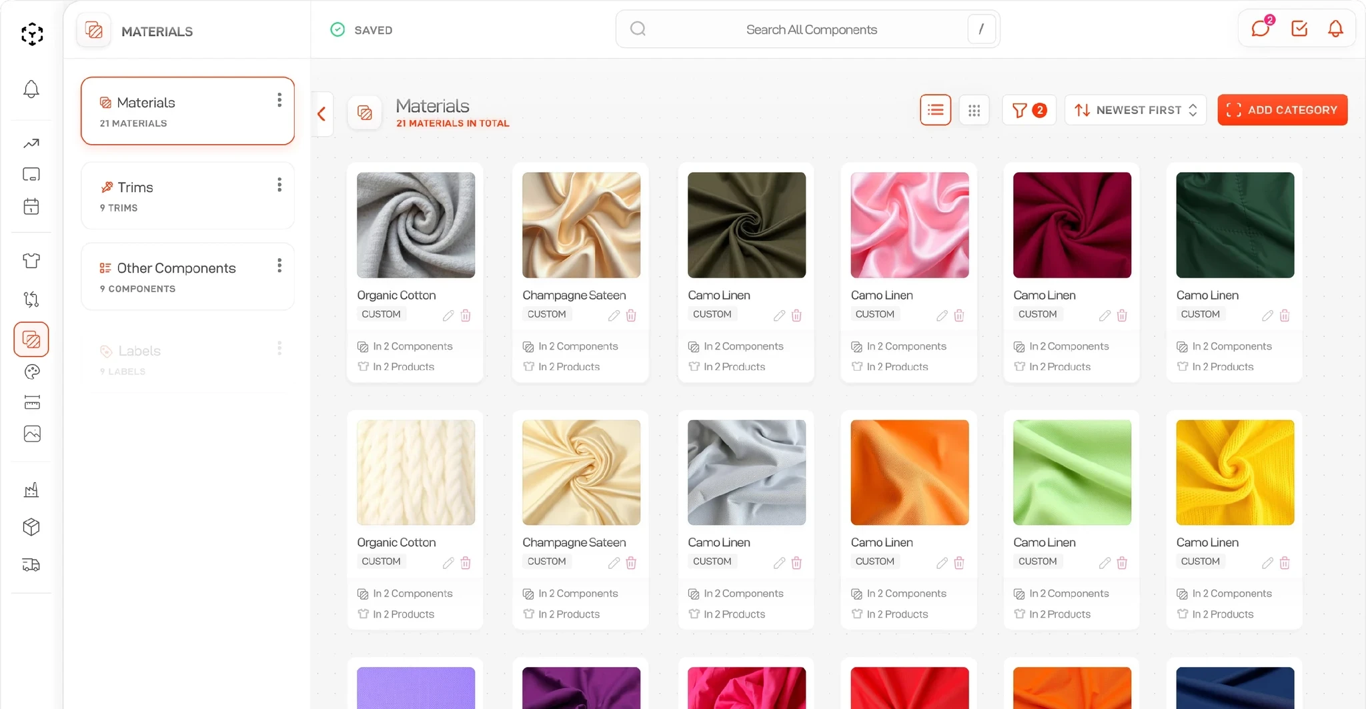Click the slash shortcut key in search bar
This screenshot has height=709, width=1366.
(x=981, y=29)
